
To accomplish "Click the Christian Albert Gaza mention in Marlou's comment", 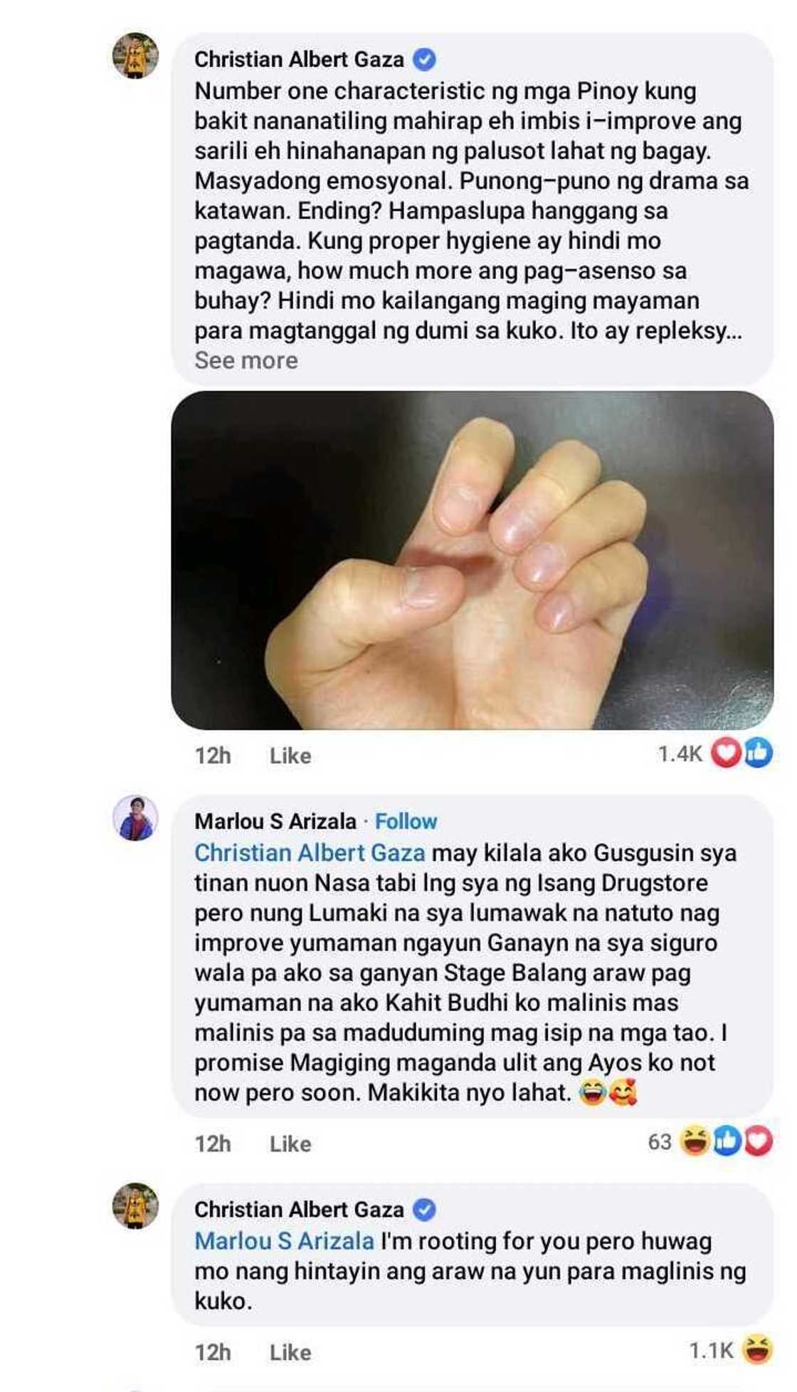I will click(310, 853).
